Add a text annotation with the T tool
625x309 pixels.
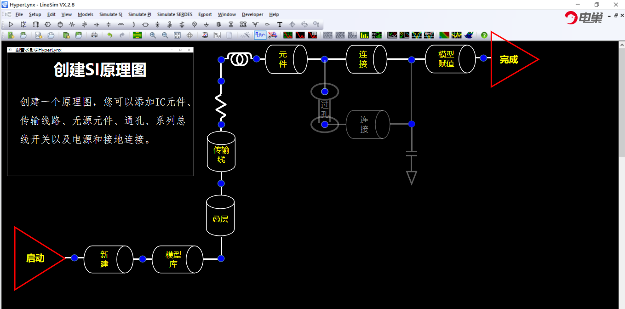click(x=280, y=24)
